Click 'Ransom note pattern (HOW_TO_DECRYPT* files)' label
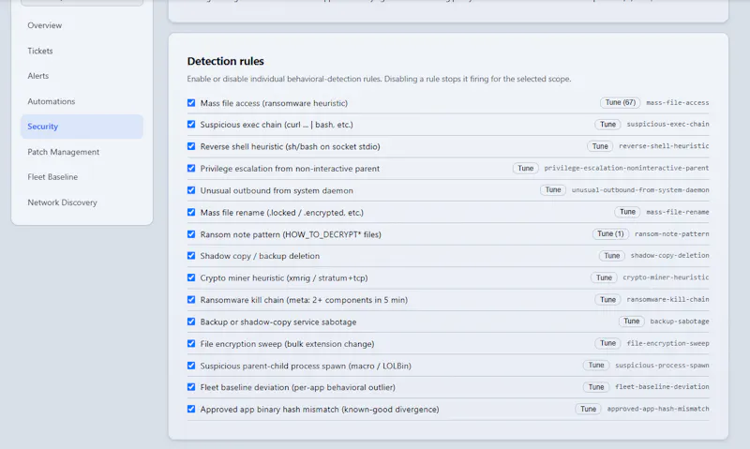This screenshot has width=750, height=449. 291,234
